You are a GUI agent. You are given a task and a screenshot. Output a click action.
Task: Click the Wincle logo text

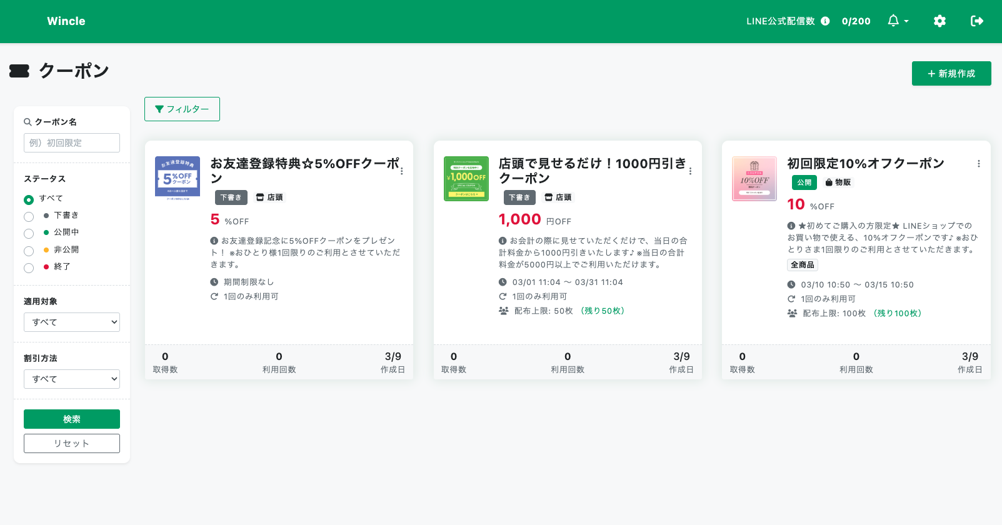[66, 21]
